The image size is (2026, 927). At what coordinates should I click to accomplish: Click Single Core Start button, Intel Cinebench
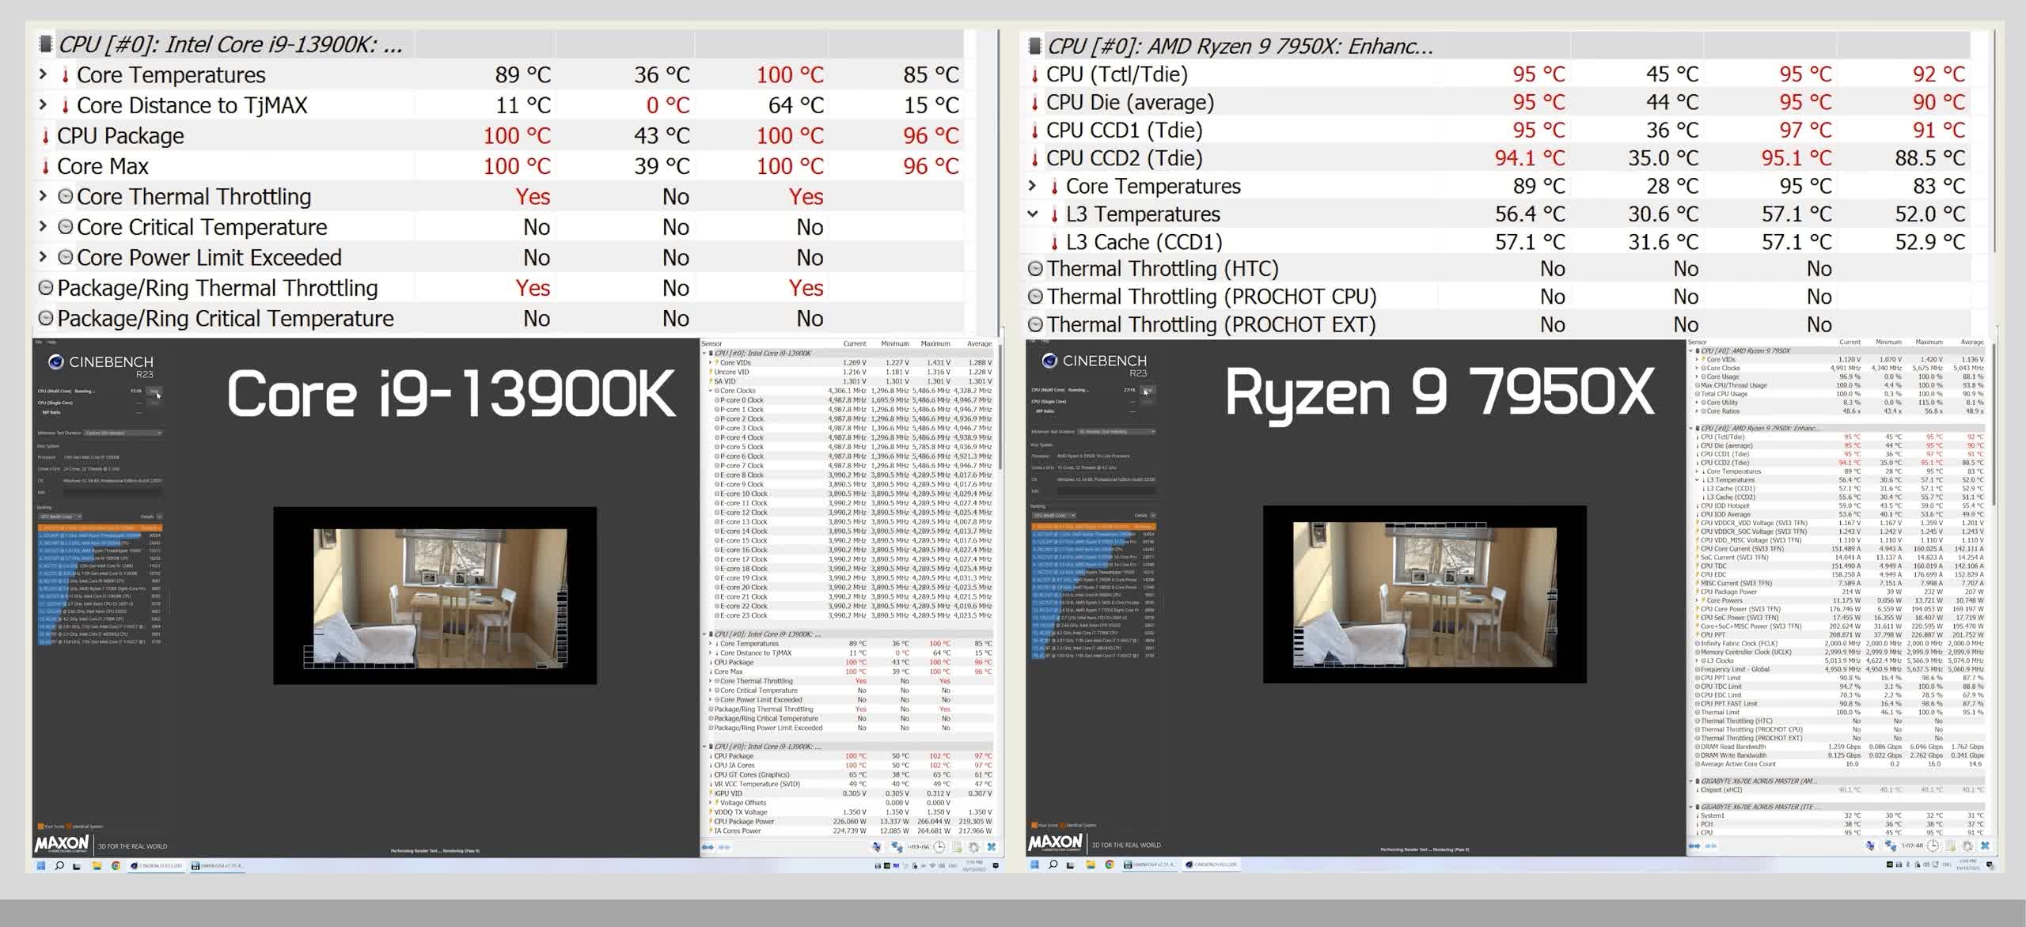(154, 403)
